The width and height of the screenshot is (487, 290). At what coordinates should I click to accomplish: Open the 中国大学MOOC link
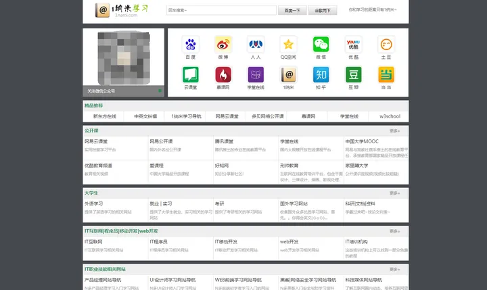362,141
